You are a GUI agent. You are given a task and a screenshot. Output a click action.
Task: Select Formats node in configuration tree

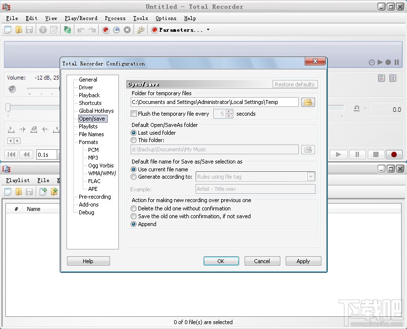pyautogui.click(x=89, y=142)
